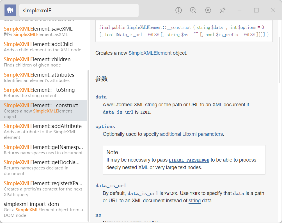Click the Note: label in the note box

tap(113, 152)
